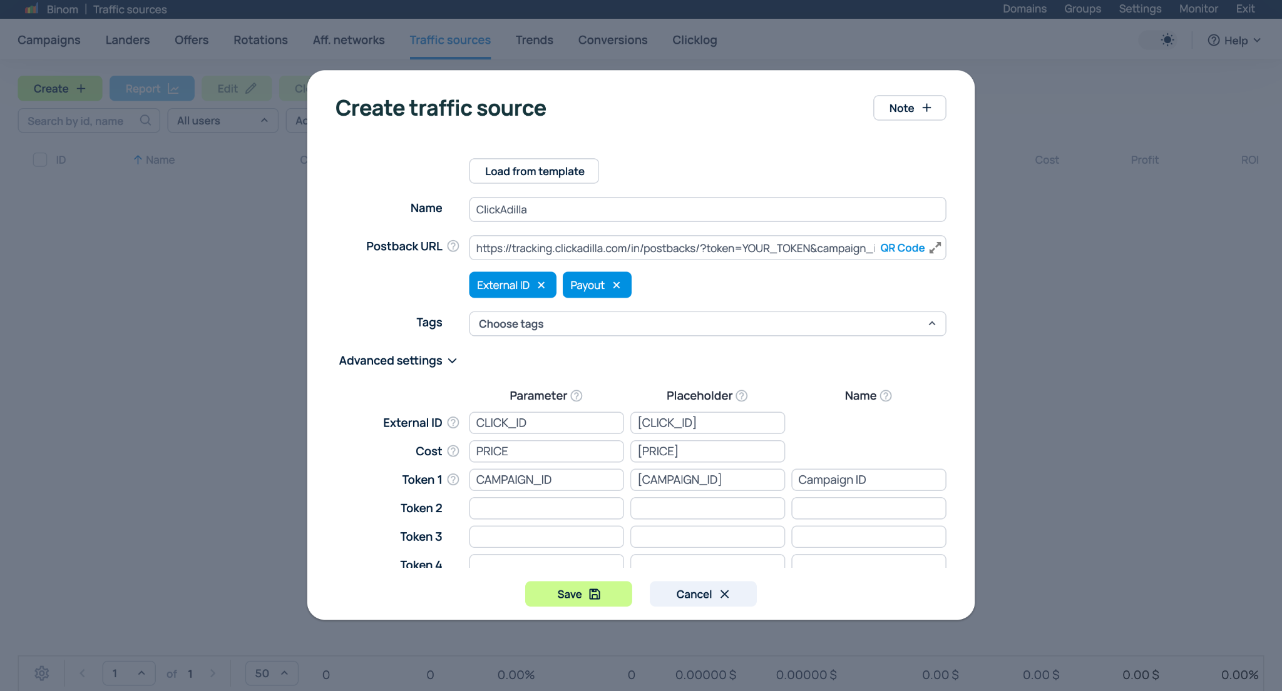The width and height of the screenshot is (1282, 691).
Task: Click the Cost row help icon
Action: [453, 451]
